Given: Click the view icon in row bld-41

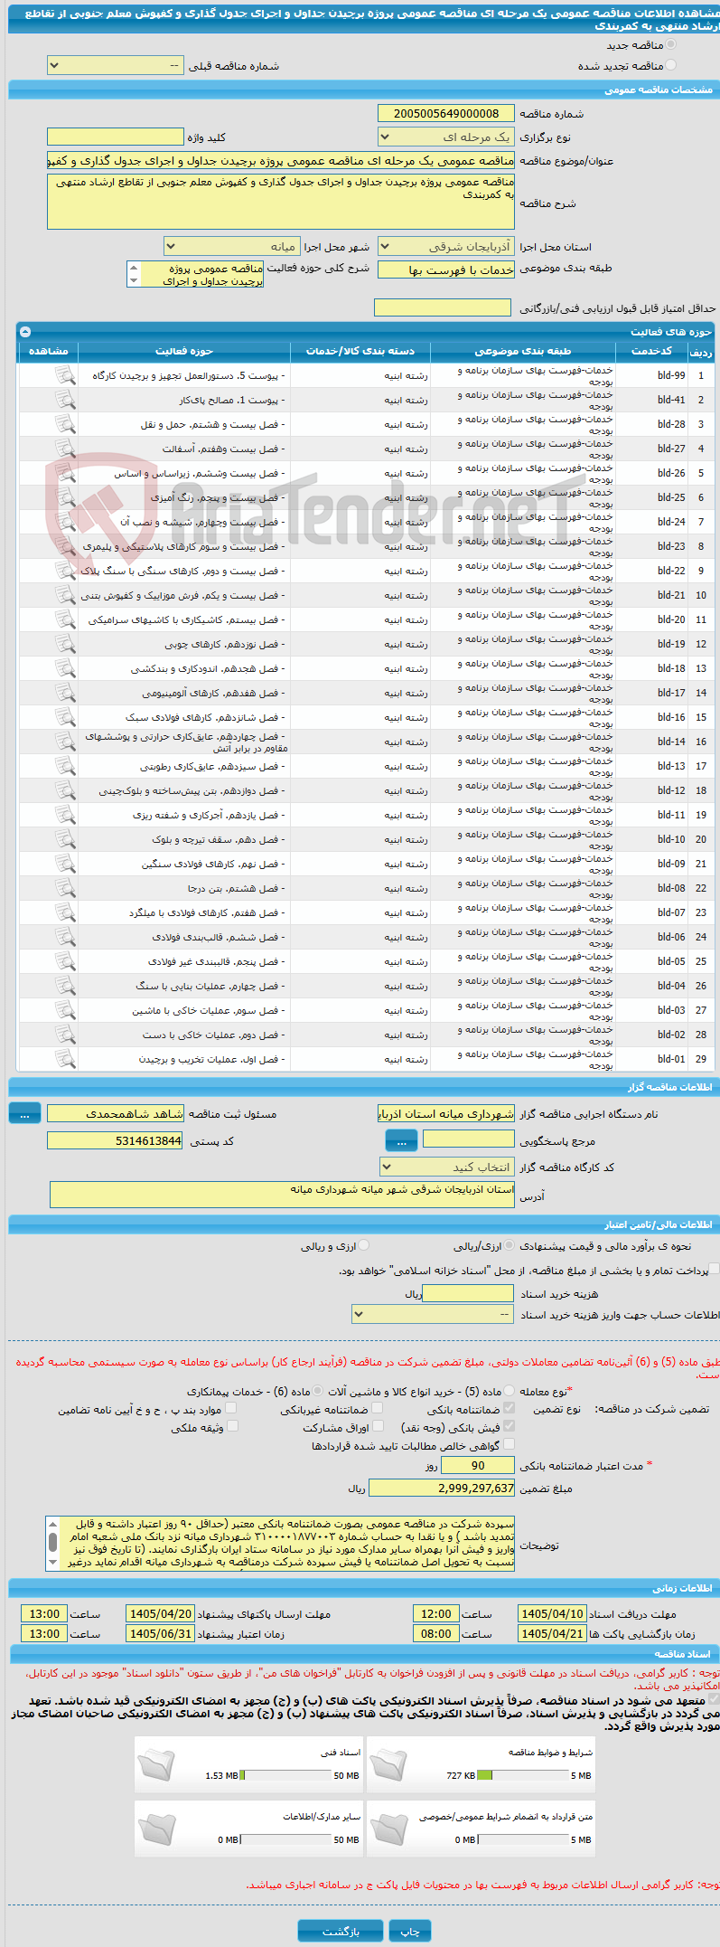Looking at the screenshot, I should [65, 400].
